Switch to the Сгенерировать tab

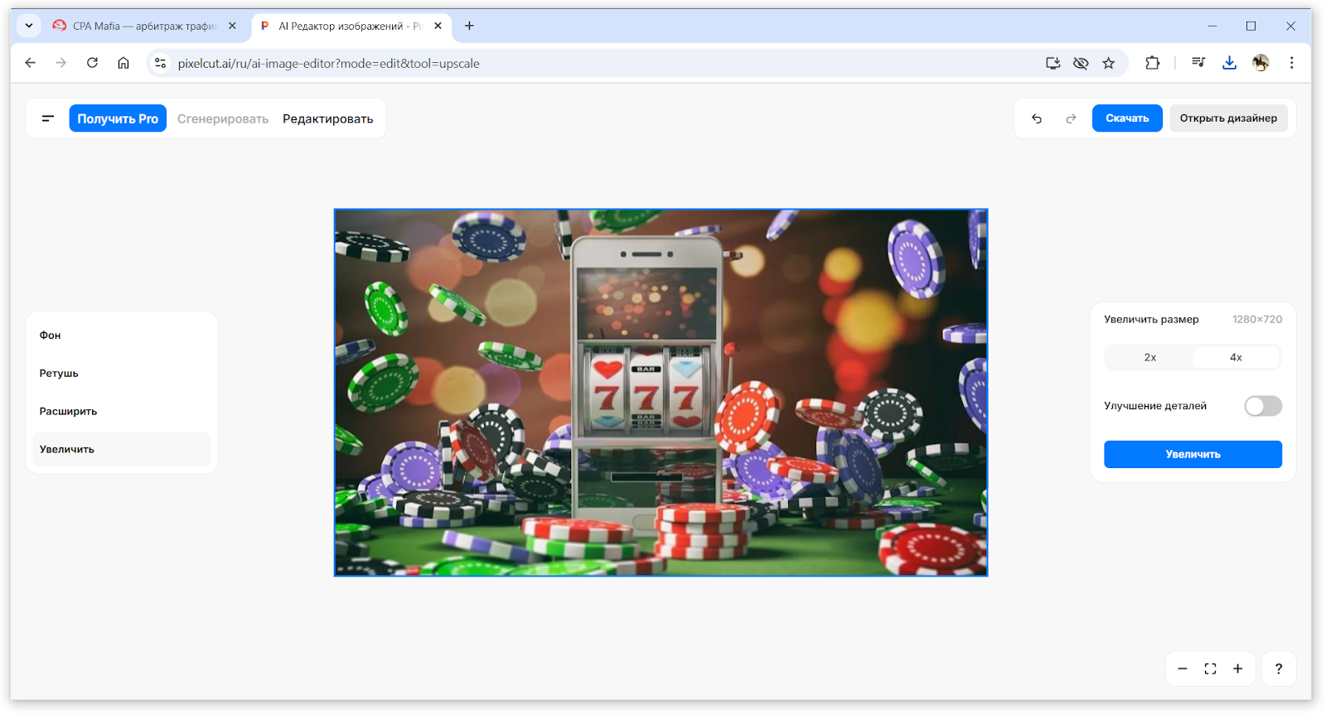223,118
